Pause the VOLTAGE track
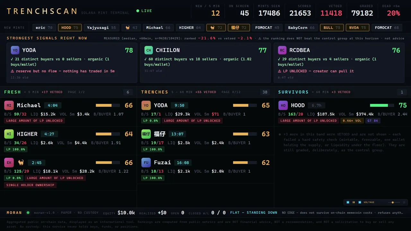 click(x=354, y=202)
